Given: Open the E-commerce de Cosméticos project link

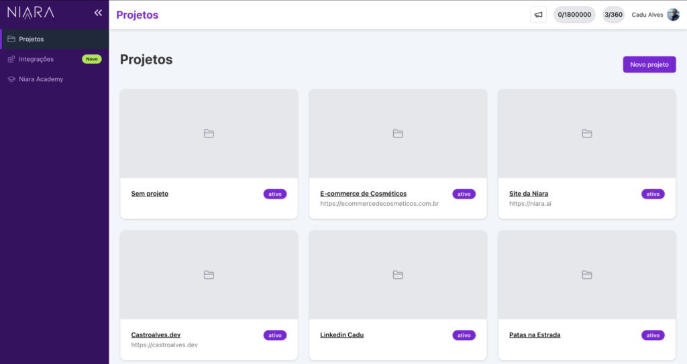Looking at the screenshot, I should 363,194.
